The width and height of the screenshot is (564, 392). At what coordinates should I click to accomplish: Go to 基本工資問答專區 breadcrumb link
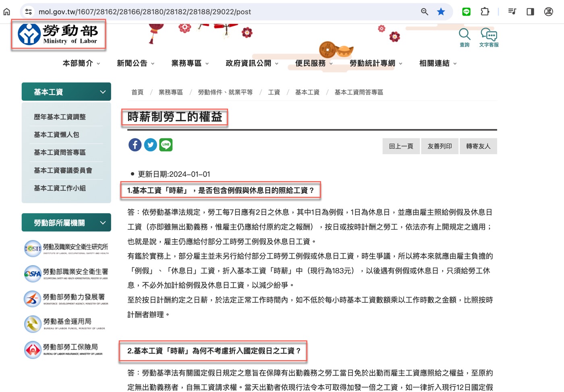point(359,92)
